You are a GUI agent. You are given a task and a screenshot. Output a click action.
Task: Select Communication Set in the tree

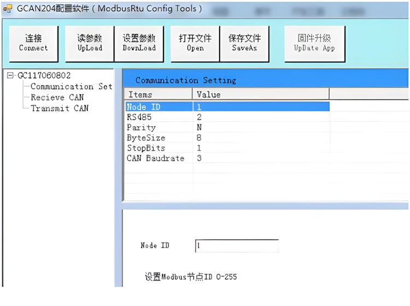pos(71,86)
